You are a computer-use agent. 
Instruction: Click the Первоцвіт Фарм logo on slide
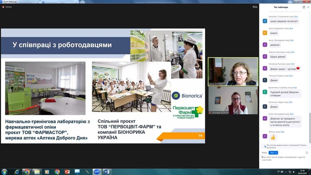[x=188, y=112]
